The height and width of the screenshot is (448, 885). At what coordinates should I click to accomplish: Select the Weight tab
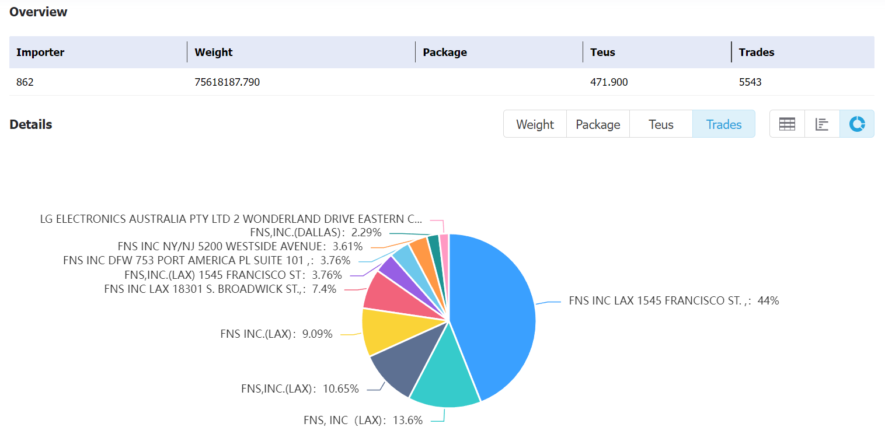(x=535, y=124)
